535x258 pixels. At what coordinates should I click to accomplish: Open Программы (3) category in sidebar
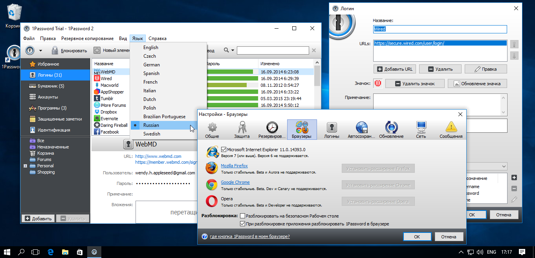[x=55, y=108]
